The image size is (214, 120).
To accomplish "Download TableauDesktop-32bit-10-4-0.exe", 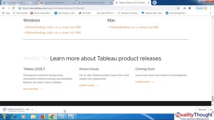I will click(53, 33).
